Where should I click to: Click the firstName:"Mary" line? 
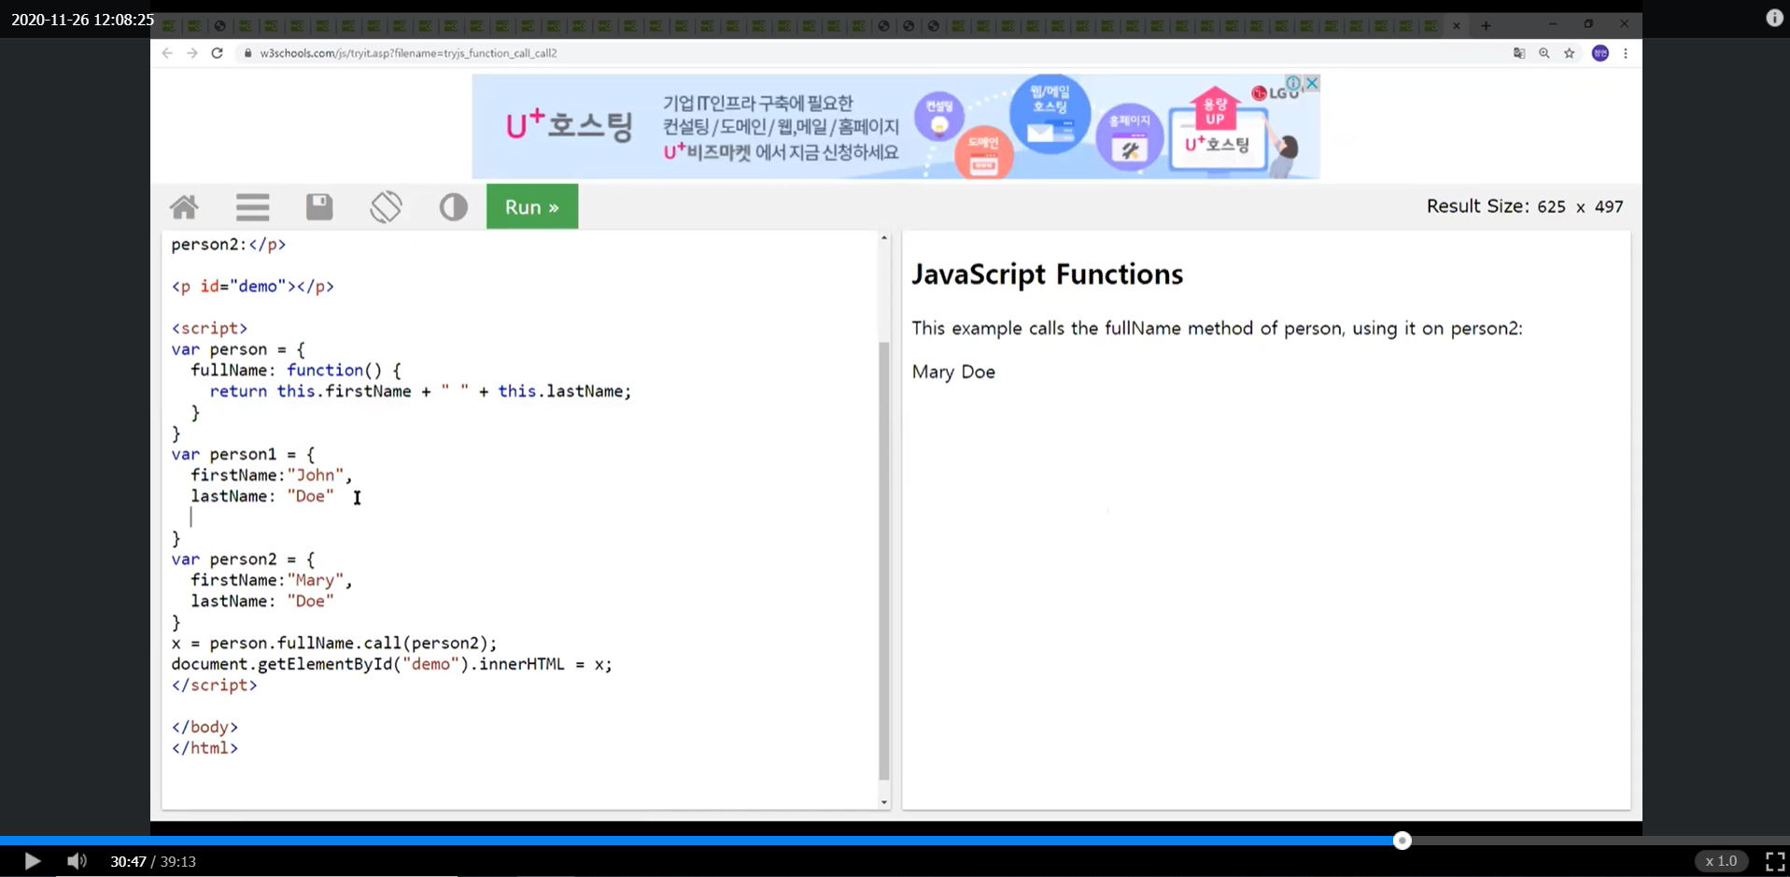(272, 581)
